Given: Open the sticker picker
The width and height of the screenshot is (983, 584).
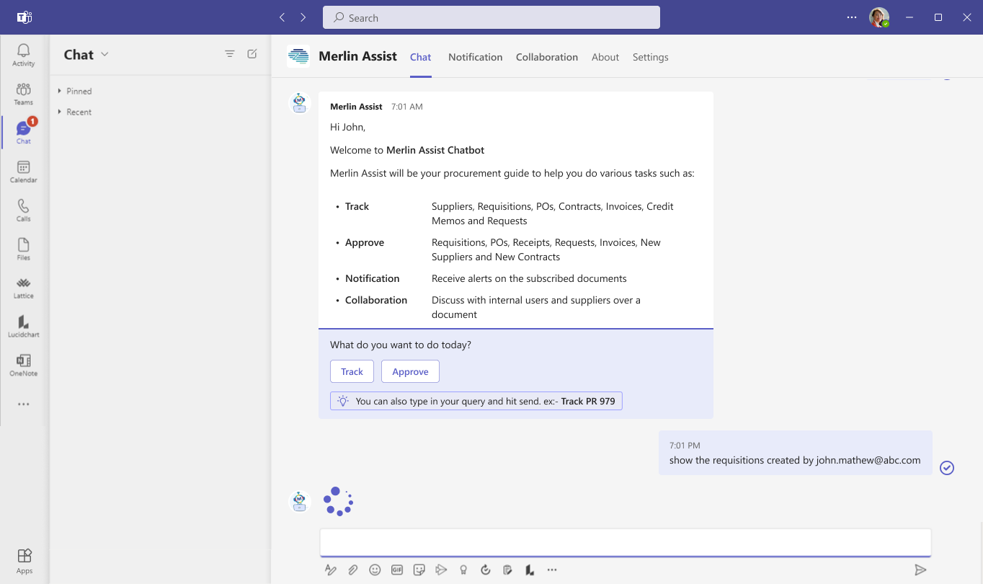Looking at the screenshot, I should (419, 570).
